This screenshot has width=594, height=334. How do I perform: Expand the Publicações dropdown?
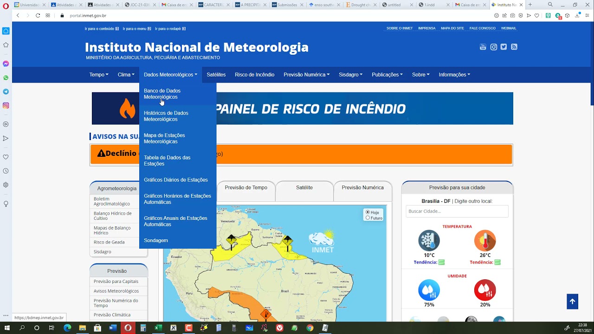click(387, 75)
